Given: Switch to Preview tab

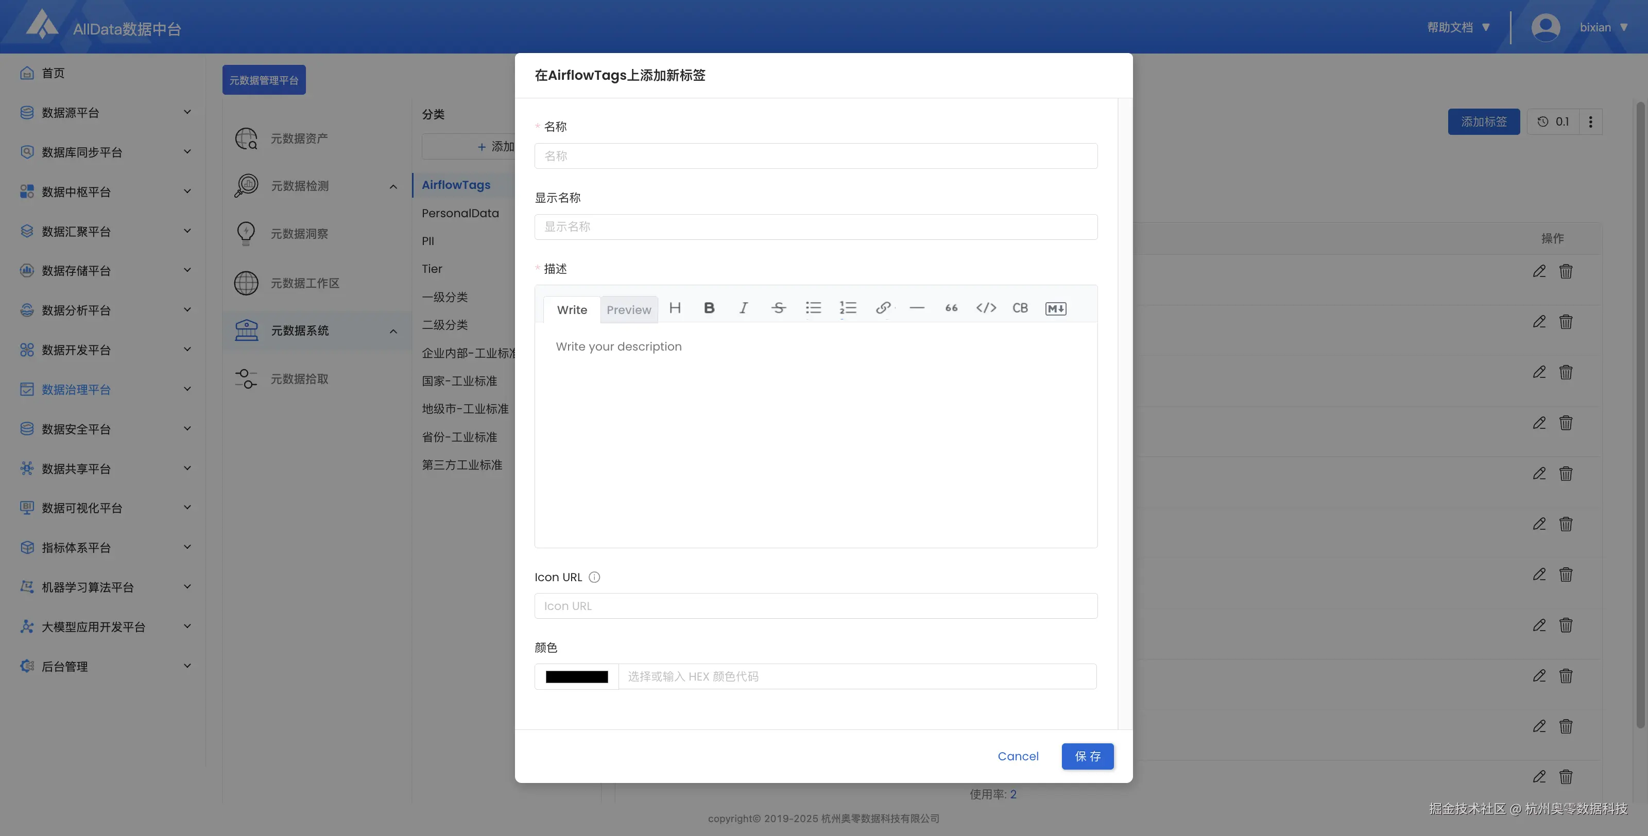Looking at the screenshot, I should tap(628, 309).
